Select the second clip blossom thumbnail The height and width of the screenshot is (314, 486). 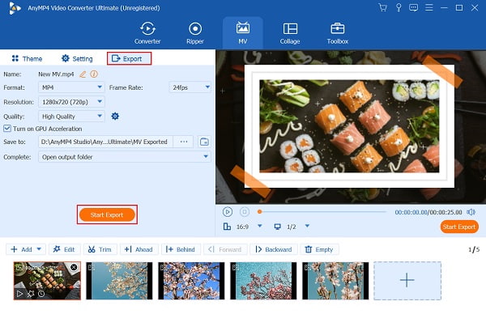119,281
